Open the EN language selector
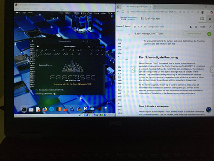Screen dimensions: 214x161 click(203, 27)
